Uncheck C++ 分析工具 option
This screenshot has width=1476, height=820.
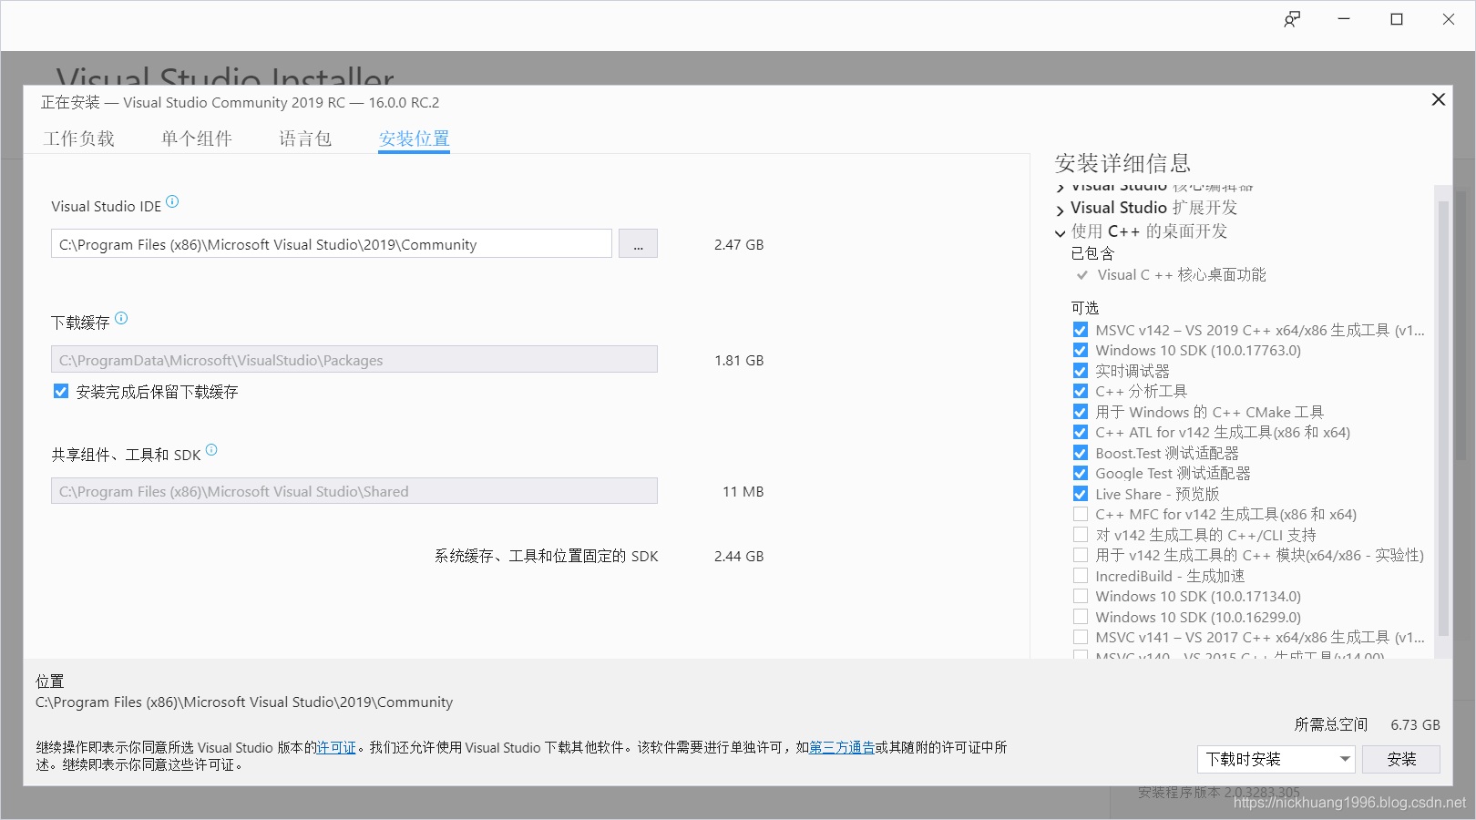(x=1081, y=391)
